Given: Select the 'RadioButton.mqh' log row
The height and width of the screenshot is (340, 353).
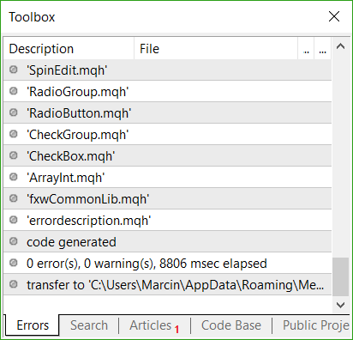Looking at the screenshot, I should [168, 112].
